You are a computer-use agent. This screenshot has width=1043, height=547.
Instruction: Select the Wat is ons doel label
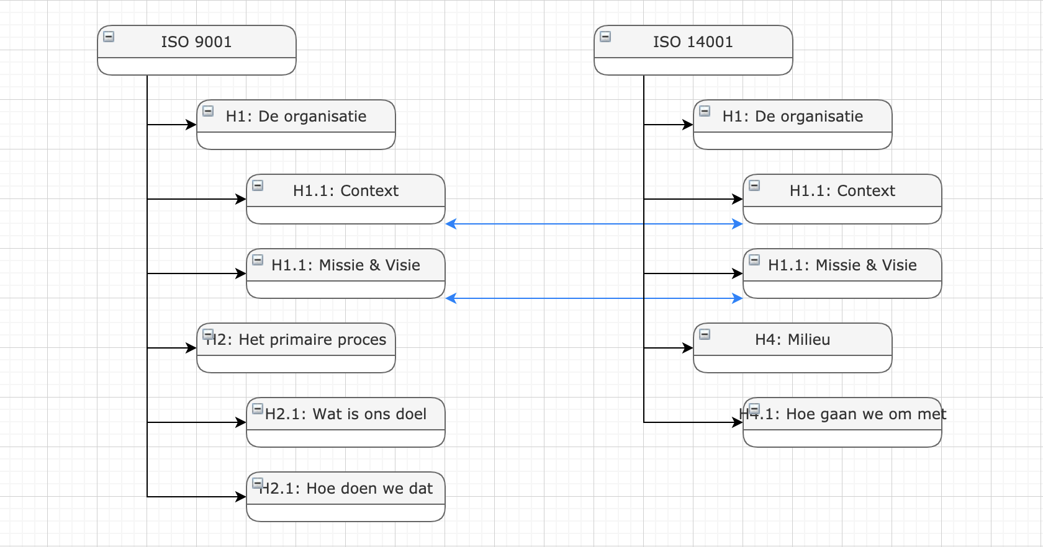coord(346,414)
